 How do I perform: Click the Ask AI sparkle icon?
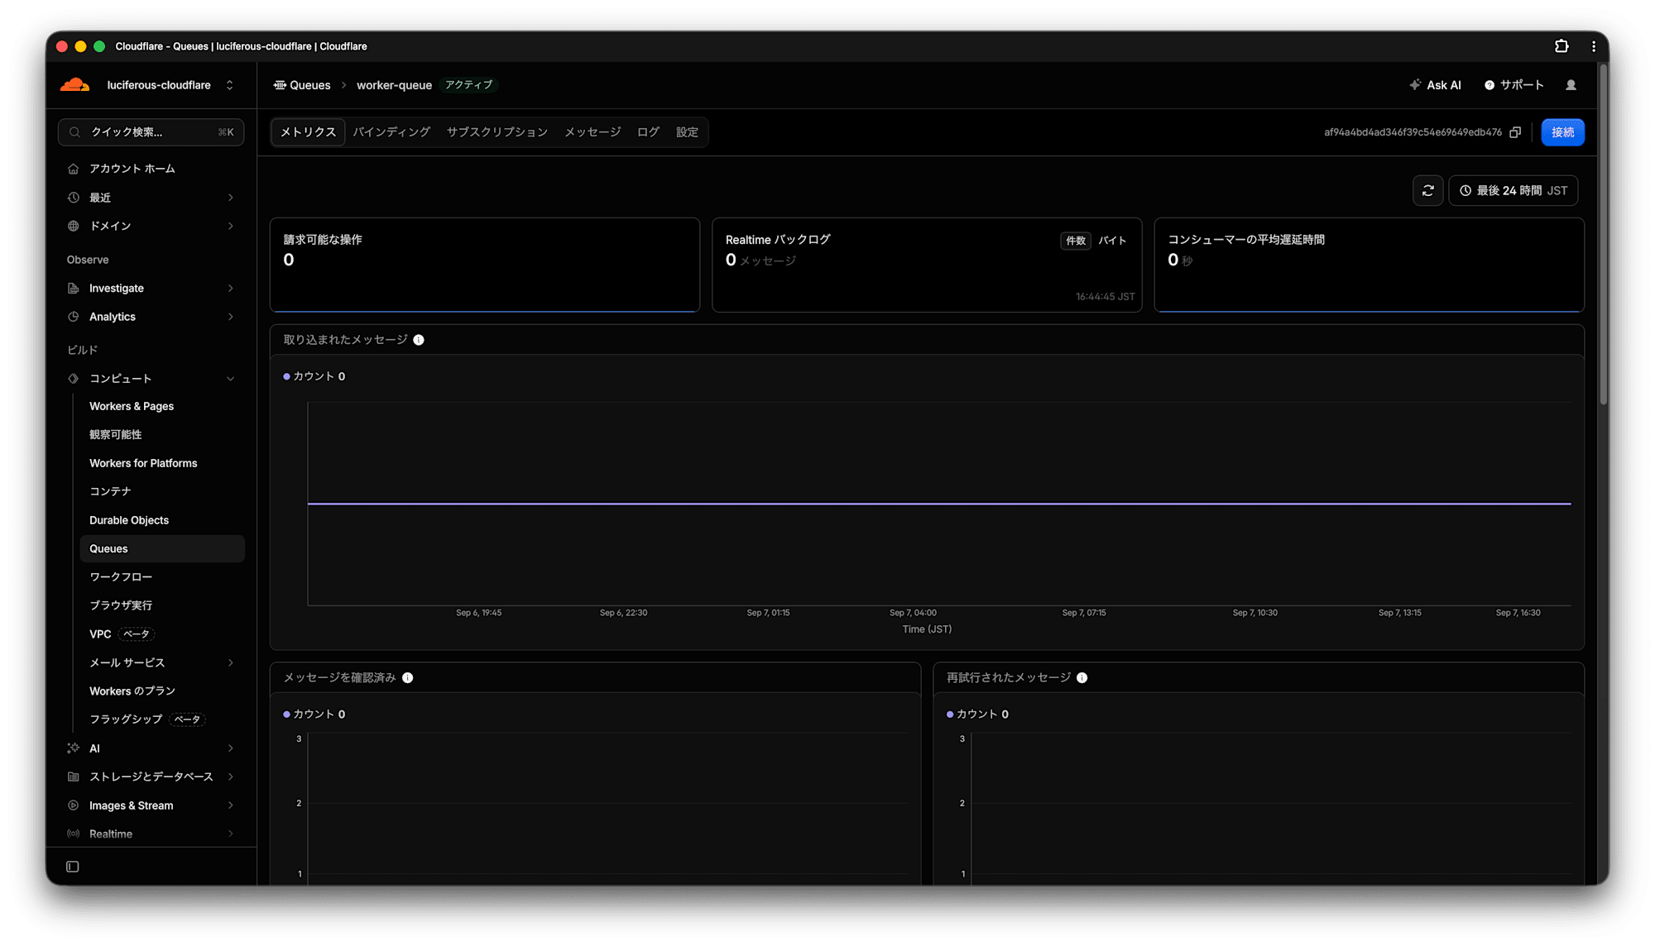(1415, 85)
